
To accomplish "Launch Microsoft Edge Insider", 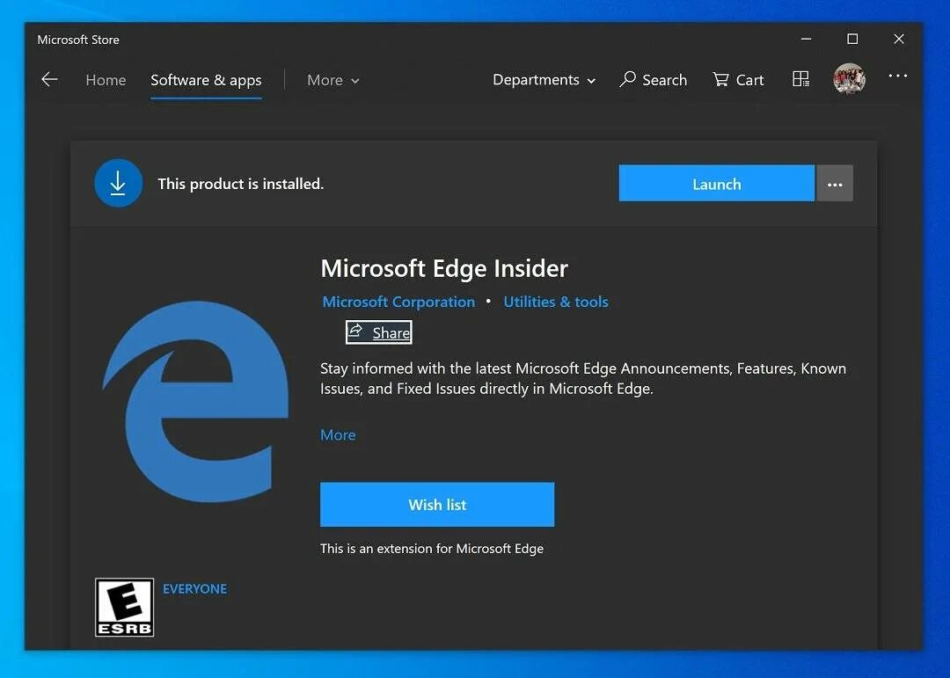I will coord(716,184).
